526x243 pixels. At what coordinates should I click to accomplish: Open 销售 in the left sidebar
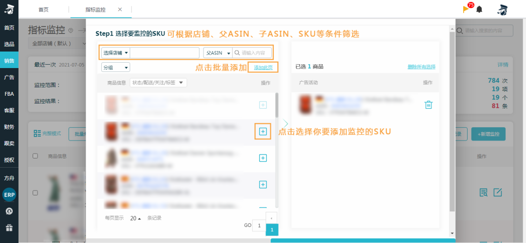tap(9, 61)
